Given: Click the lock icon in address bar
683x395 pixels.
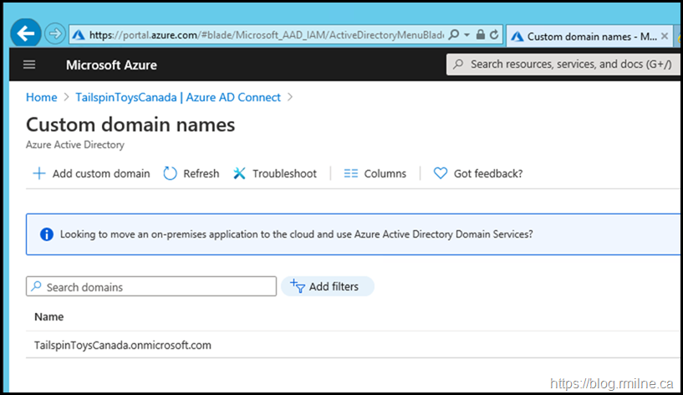Looking at the screenshot, I should coord(480,36).
